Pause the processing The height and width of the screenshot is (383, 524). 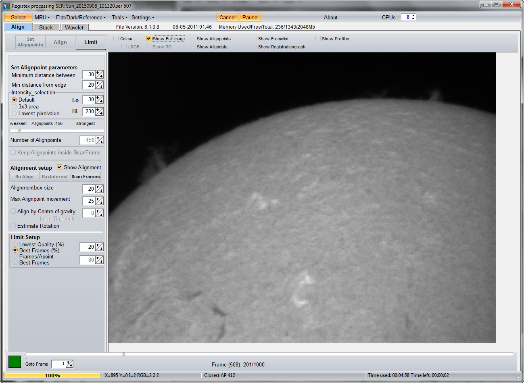pyautogui.click(x=250, y=17)
